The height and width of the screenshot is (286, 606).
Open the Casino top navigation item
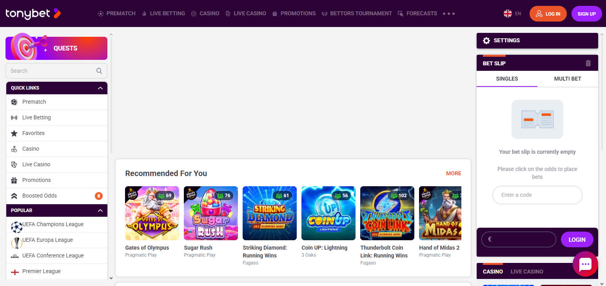point(205,13)
